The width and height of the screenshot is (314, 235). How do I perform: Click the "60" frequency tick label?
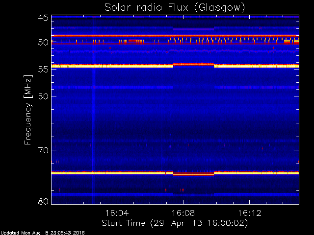(43, 96)
